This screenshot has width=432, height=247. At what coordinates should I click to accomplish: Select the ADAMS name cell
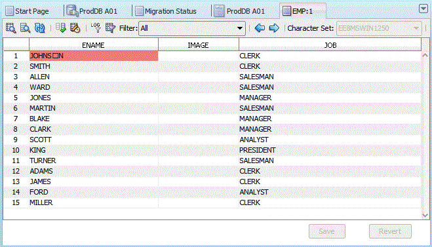tap(94, 171)
